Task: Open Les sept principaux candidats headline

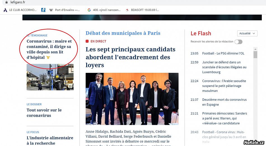Action: click(130, 57)
